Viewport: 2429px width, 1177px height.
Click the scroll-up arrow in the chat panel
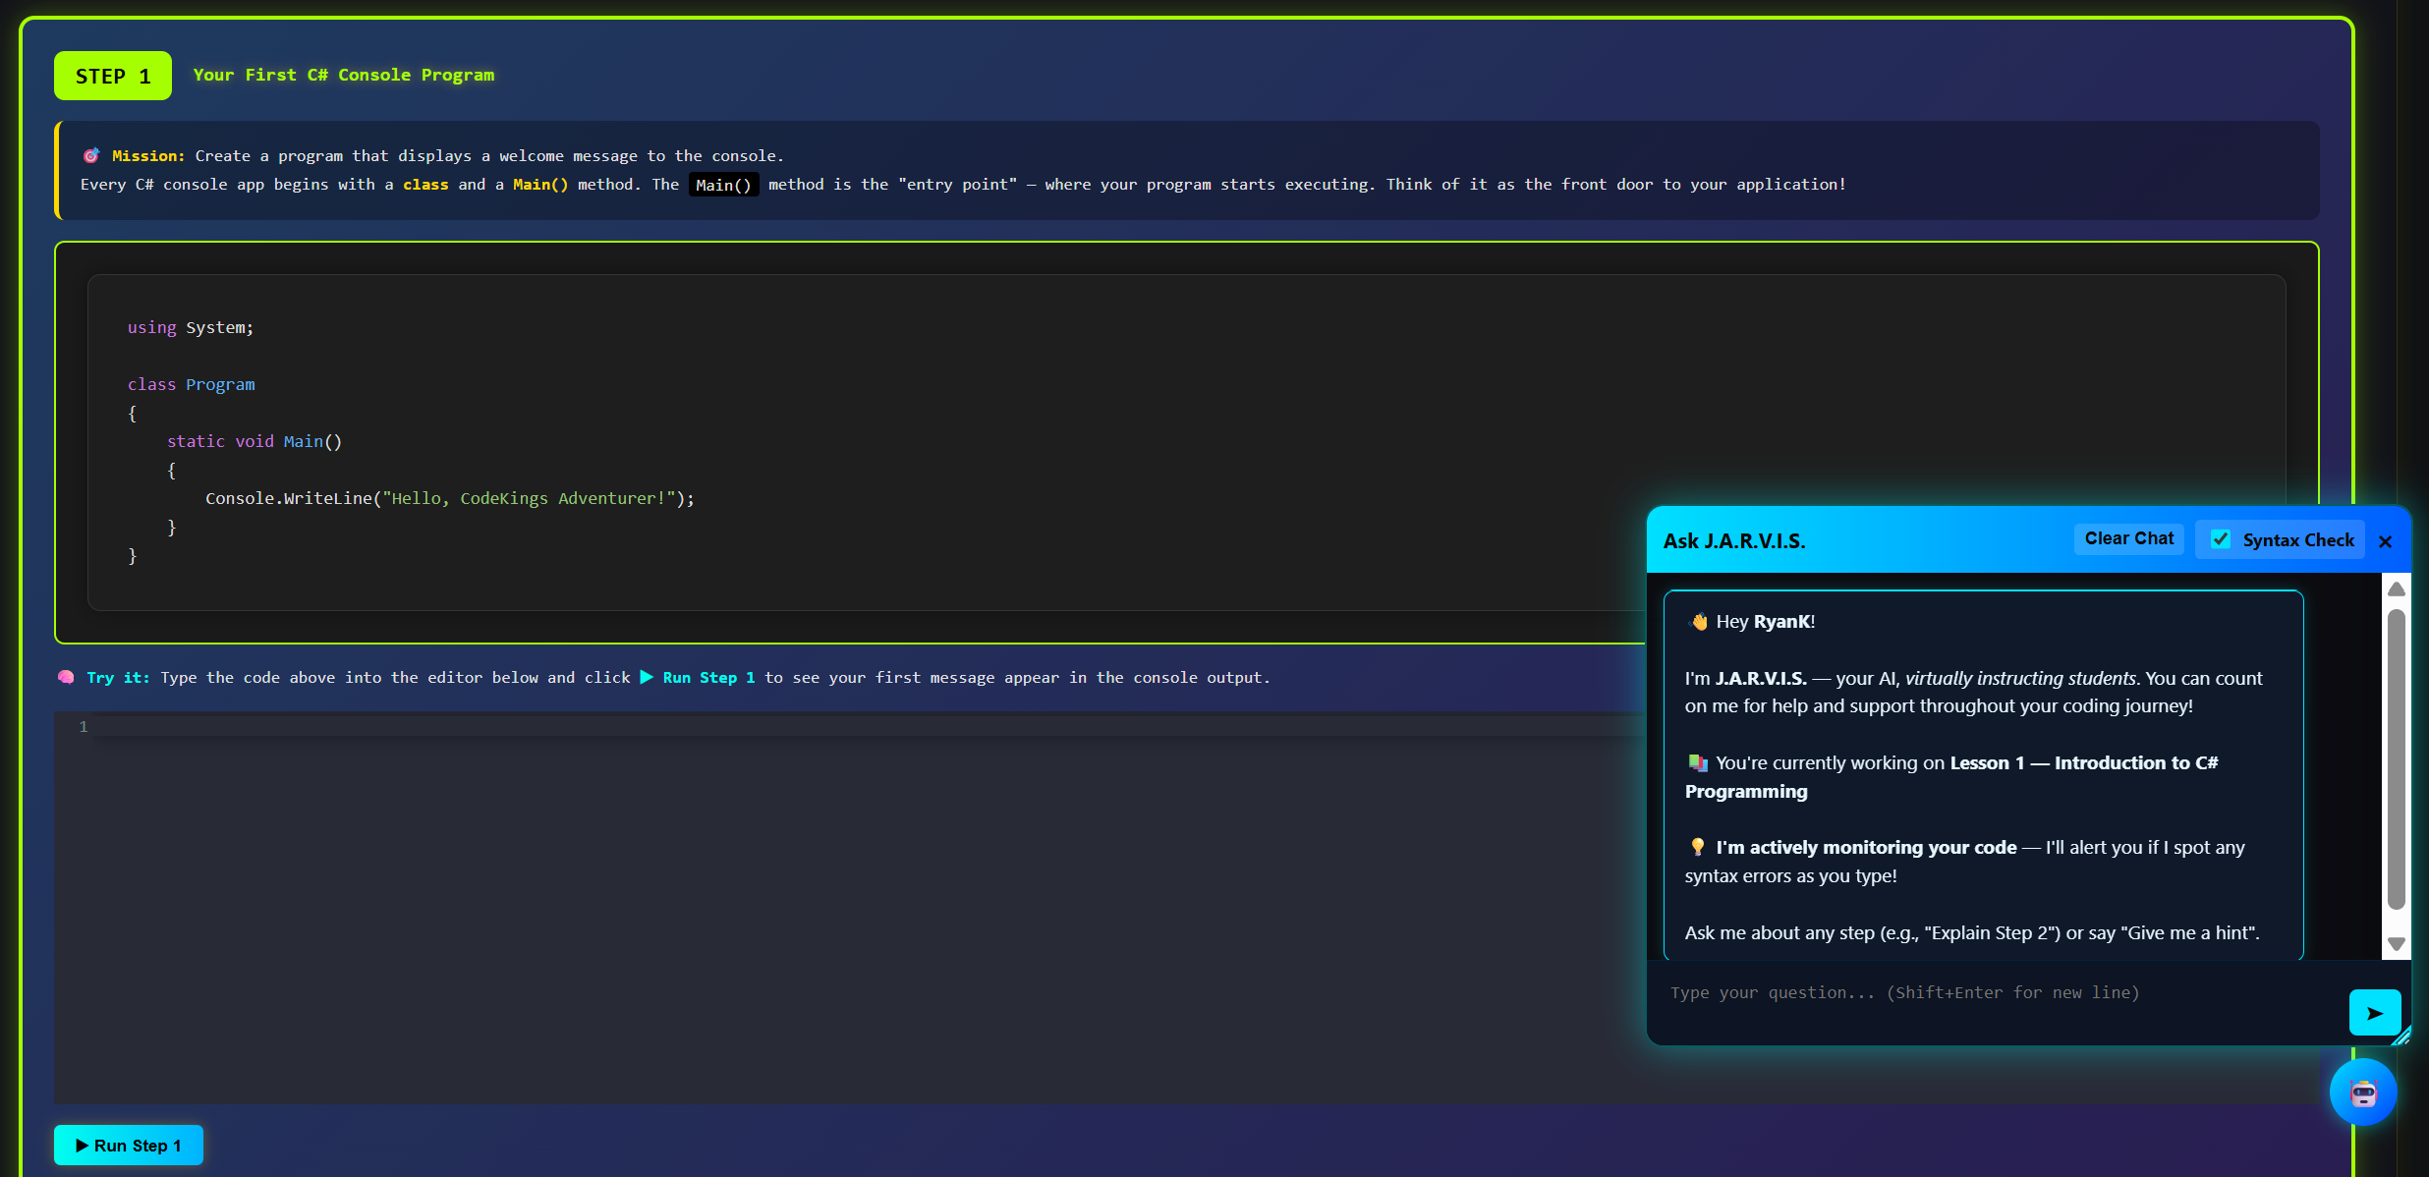coord(2396,588)
